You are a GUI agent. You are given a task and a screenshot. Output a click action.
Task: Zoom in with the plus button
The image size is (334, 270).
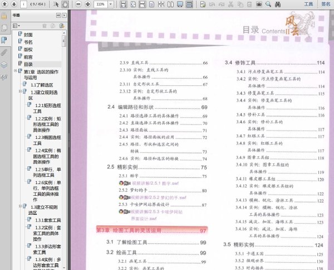88,4
